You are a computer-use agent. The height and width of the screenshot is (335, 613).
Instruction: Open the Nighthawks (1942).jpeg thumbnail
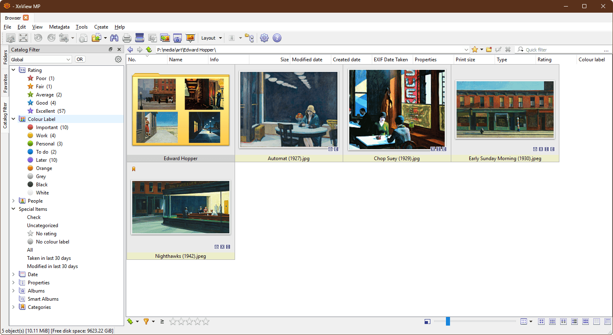click(180, 207)
